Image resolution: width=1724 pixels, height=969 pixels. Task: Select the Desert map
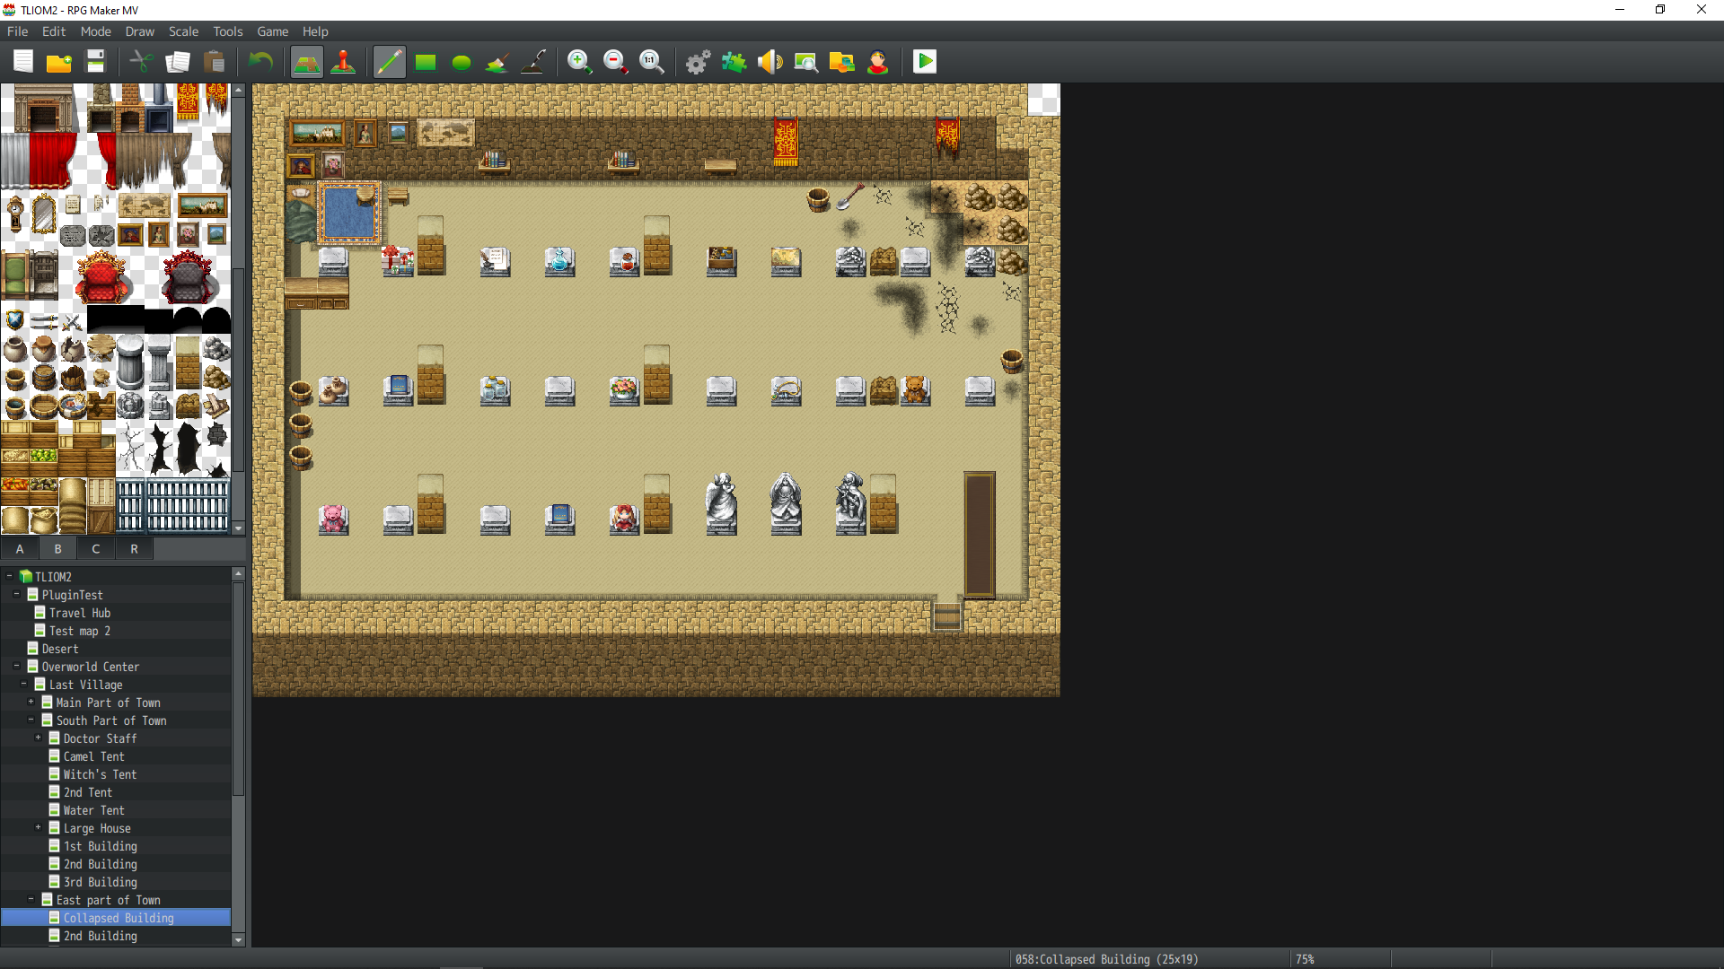(x=60, y=649)
